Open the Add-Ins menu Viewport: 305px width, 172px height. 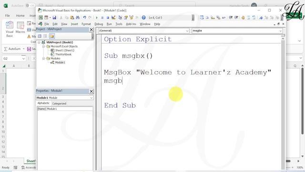pos(131,24)
